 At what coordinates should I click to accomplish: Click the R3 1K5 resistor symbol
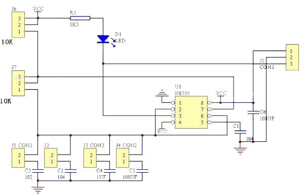point(80,18)
